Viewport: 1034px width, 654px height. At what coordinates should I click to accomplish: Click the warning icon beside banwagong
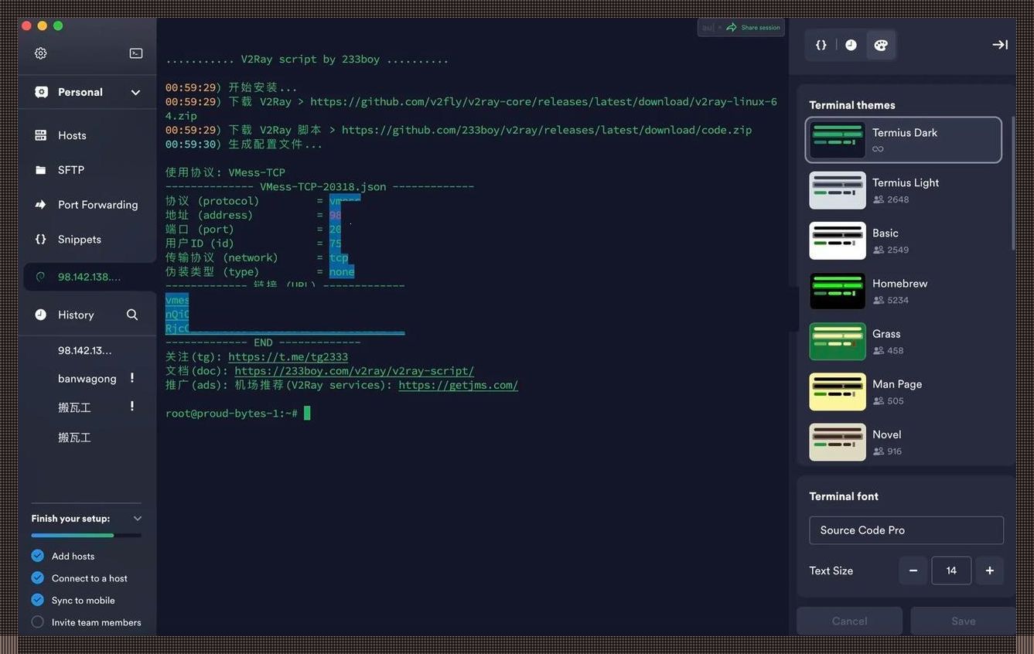132,378
